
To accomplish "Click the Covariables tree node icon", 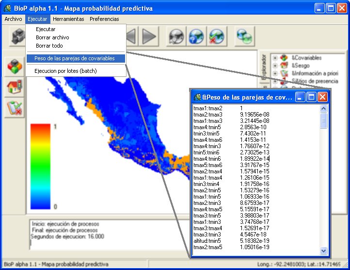I will point(284,58).
